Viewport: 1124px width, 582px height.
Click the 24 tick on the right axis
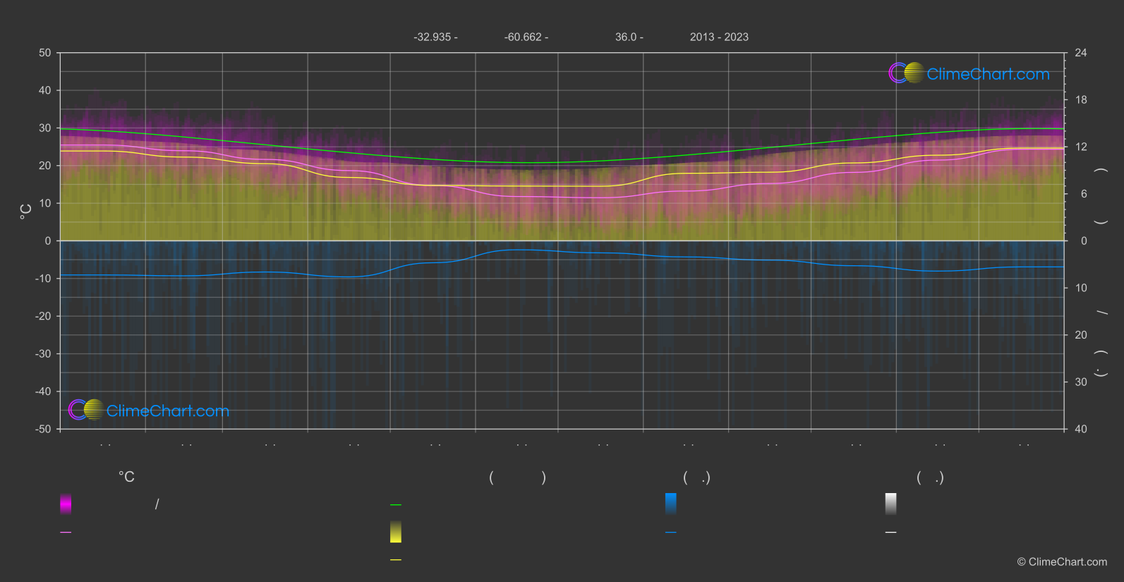coord(1081,53)
